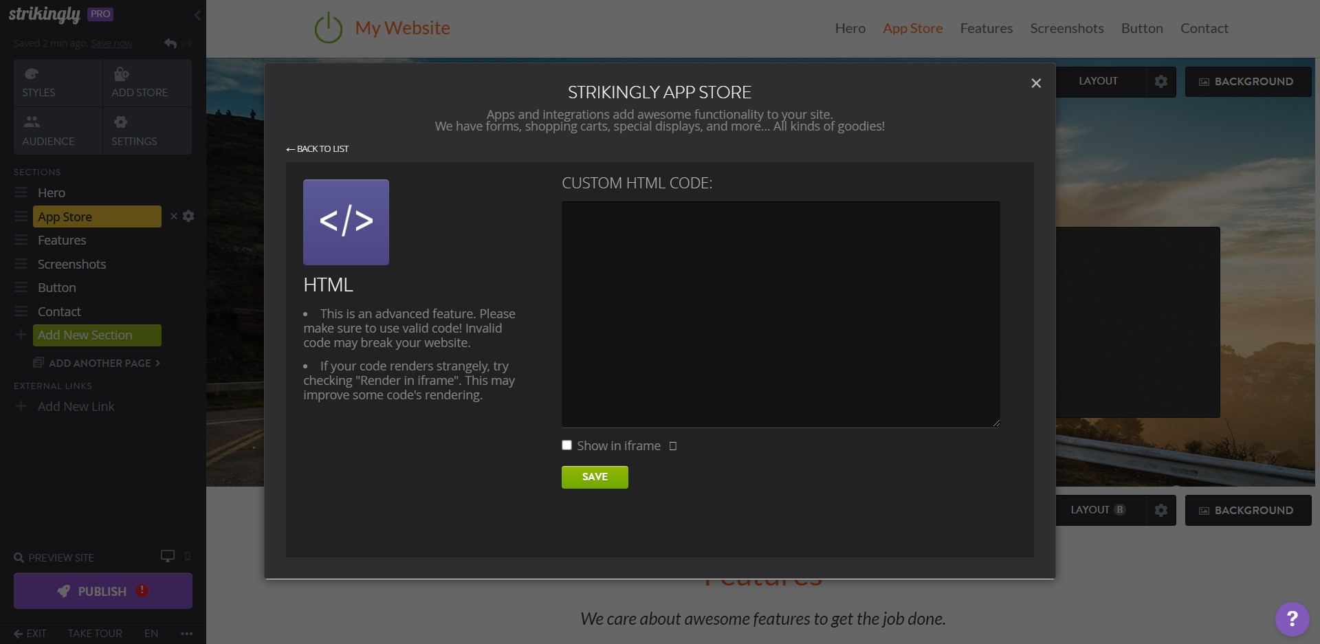
Task: Click the help question mark button
Action: [1292, 619]
